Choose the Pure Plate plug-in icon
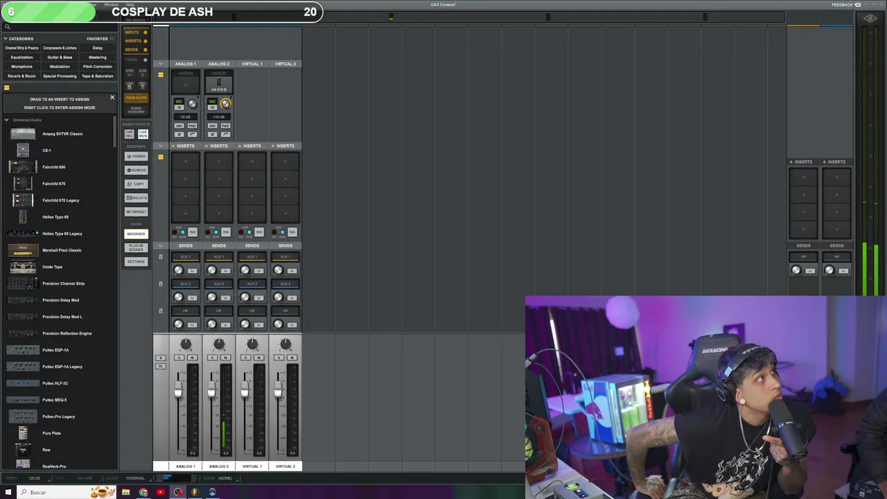 pos(23,433)
